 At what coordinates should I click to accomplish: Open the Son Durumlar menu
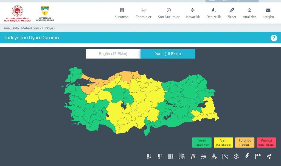point(169,13)
